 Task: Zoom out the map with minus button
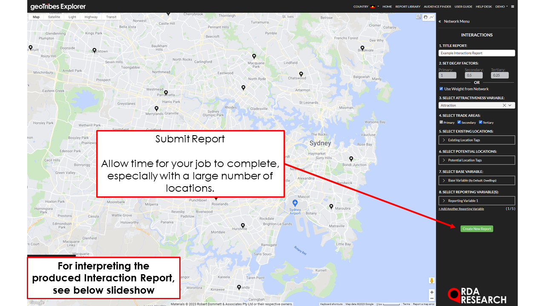[x=432, y=298]
